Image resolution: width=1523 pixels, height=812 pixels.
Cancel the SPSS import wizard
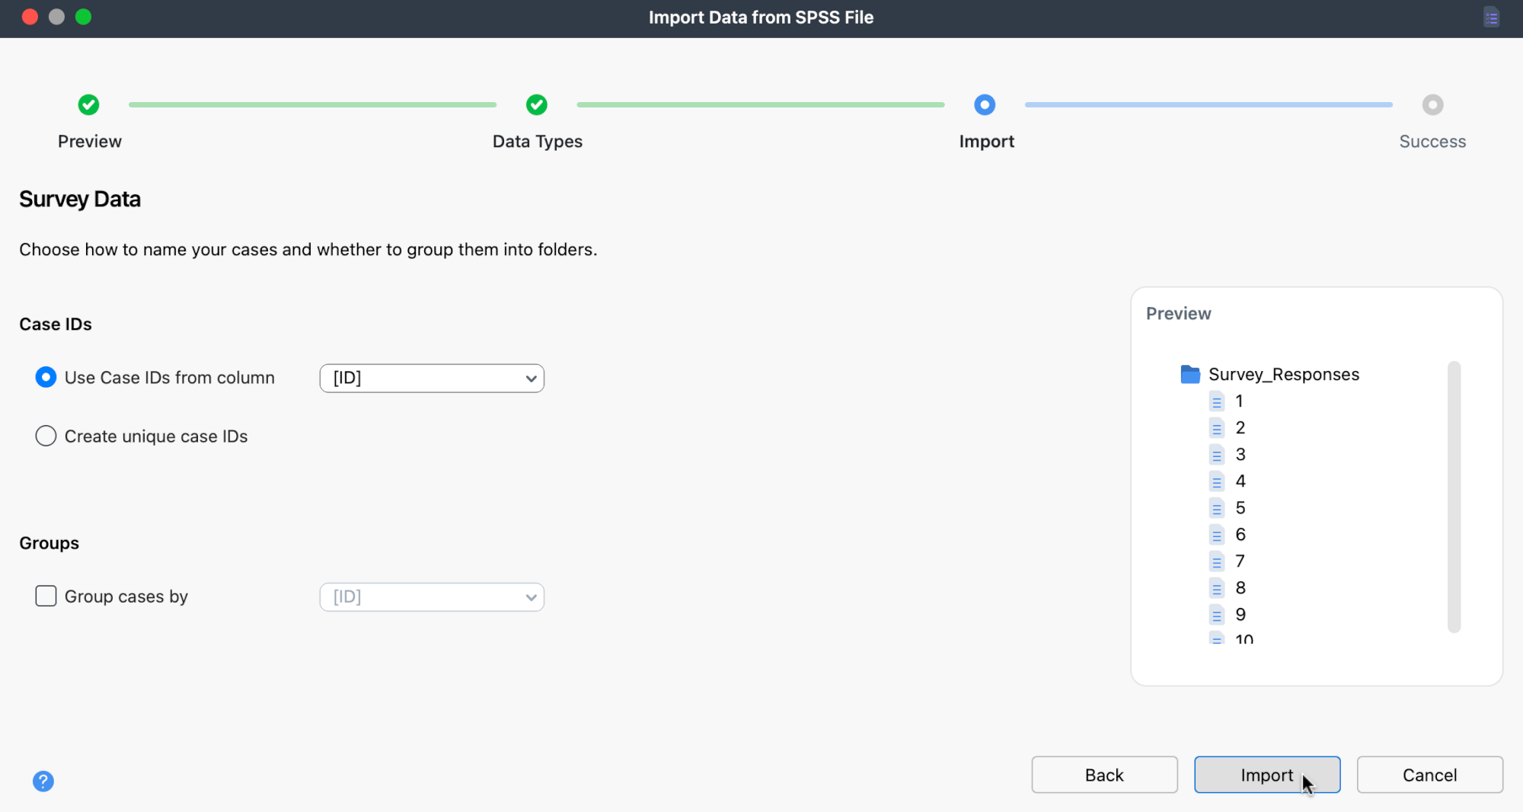click(x=1430, y=775)
